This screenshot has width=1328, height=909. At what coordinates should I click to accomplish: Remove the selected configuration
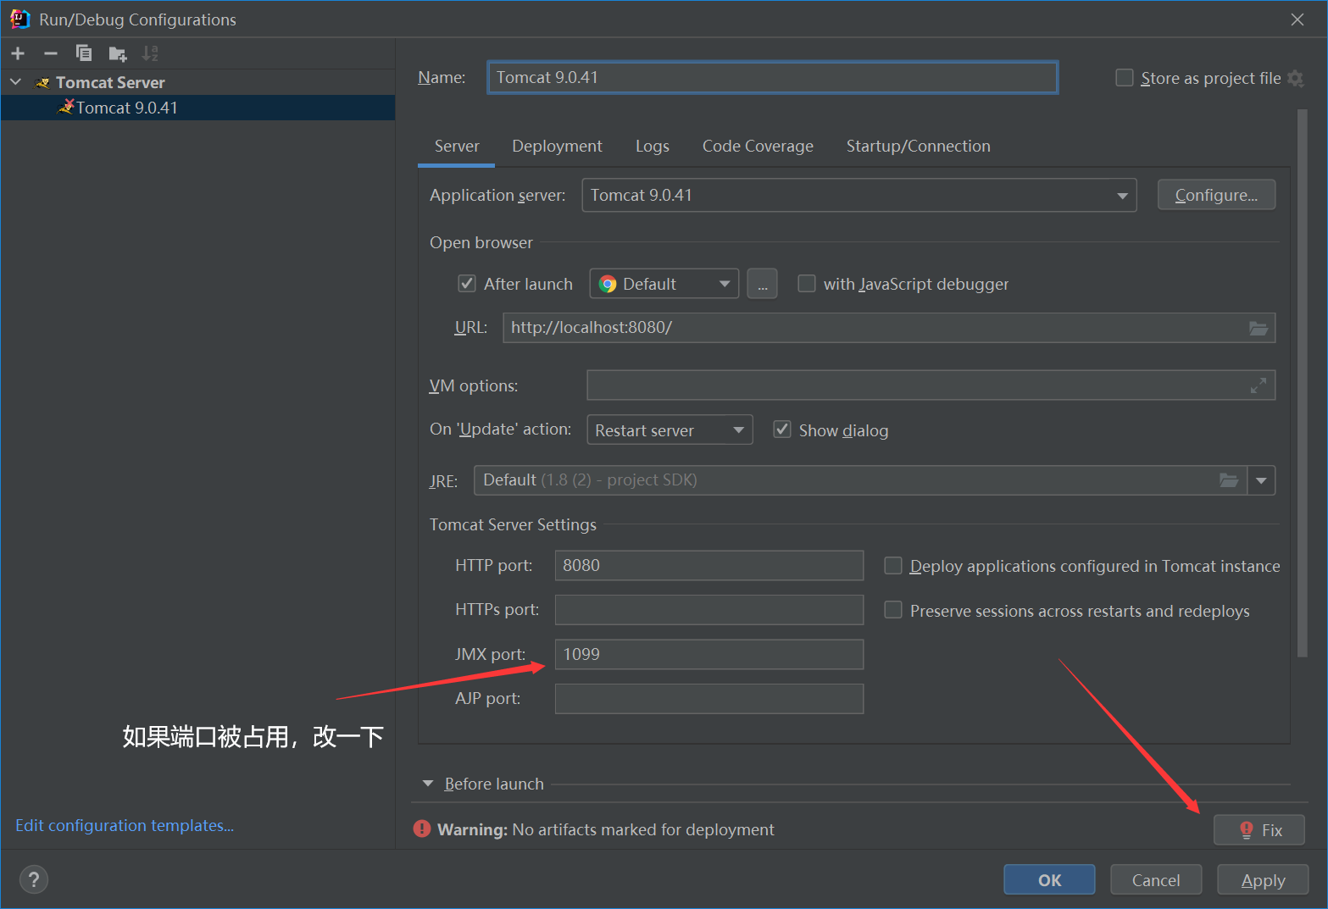click(51, 53)
